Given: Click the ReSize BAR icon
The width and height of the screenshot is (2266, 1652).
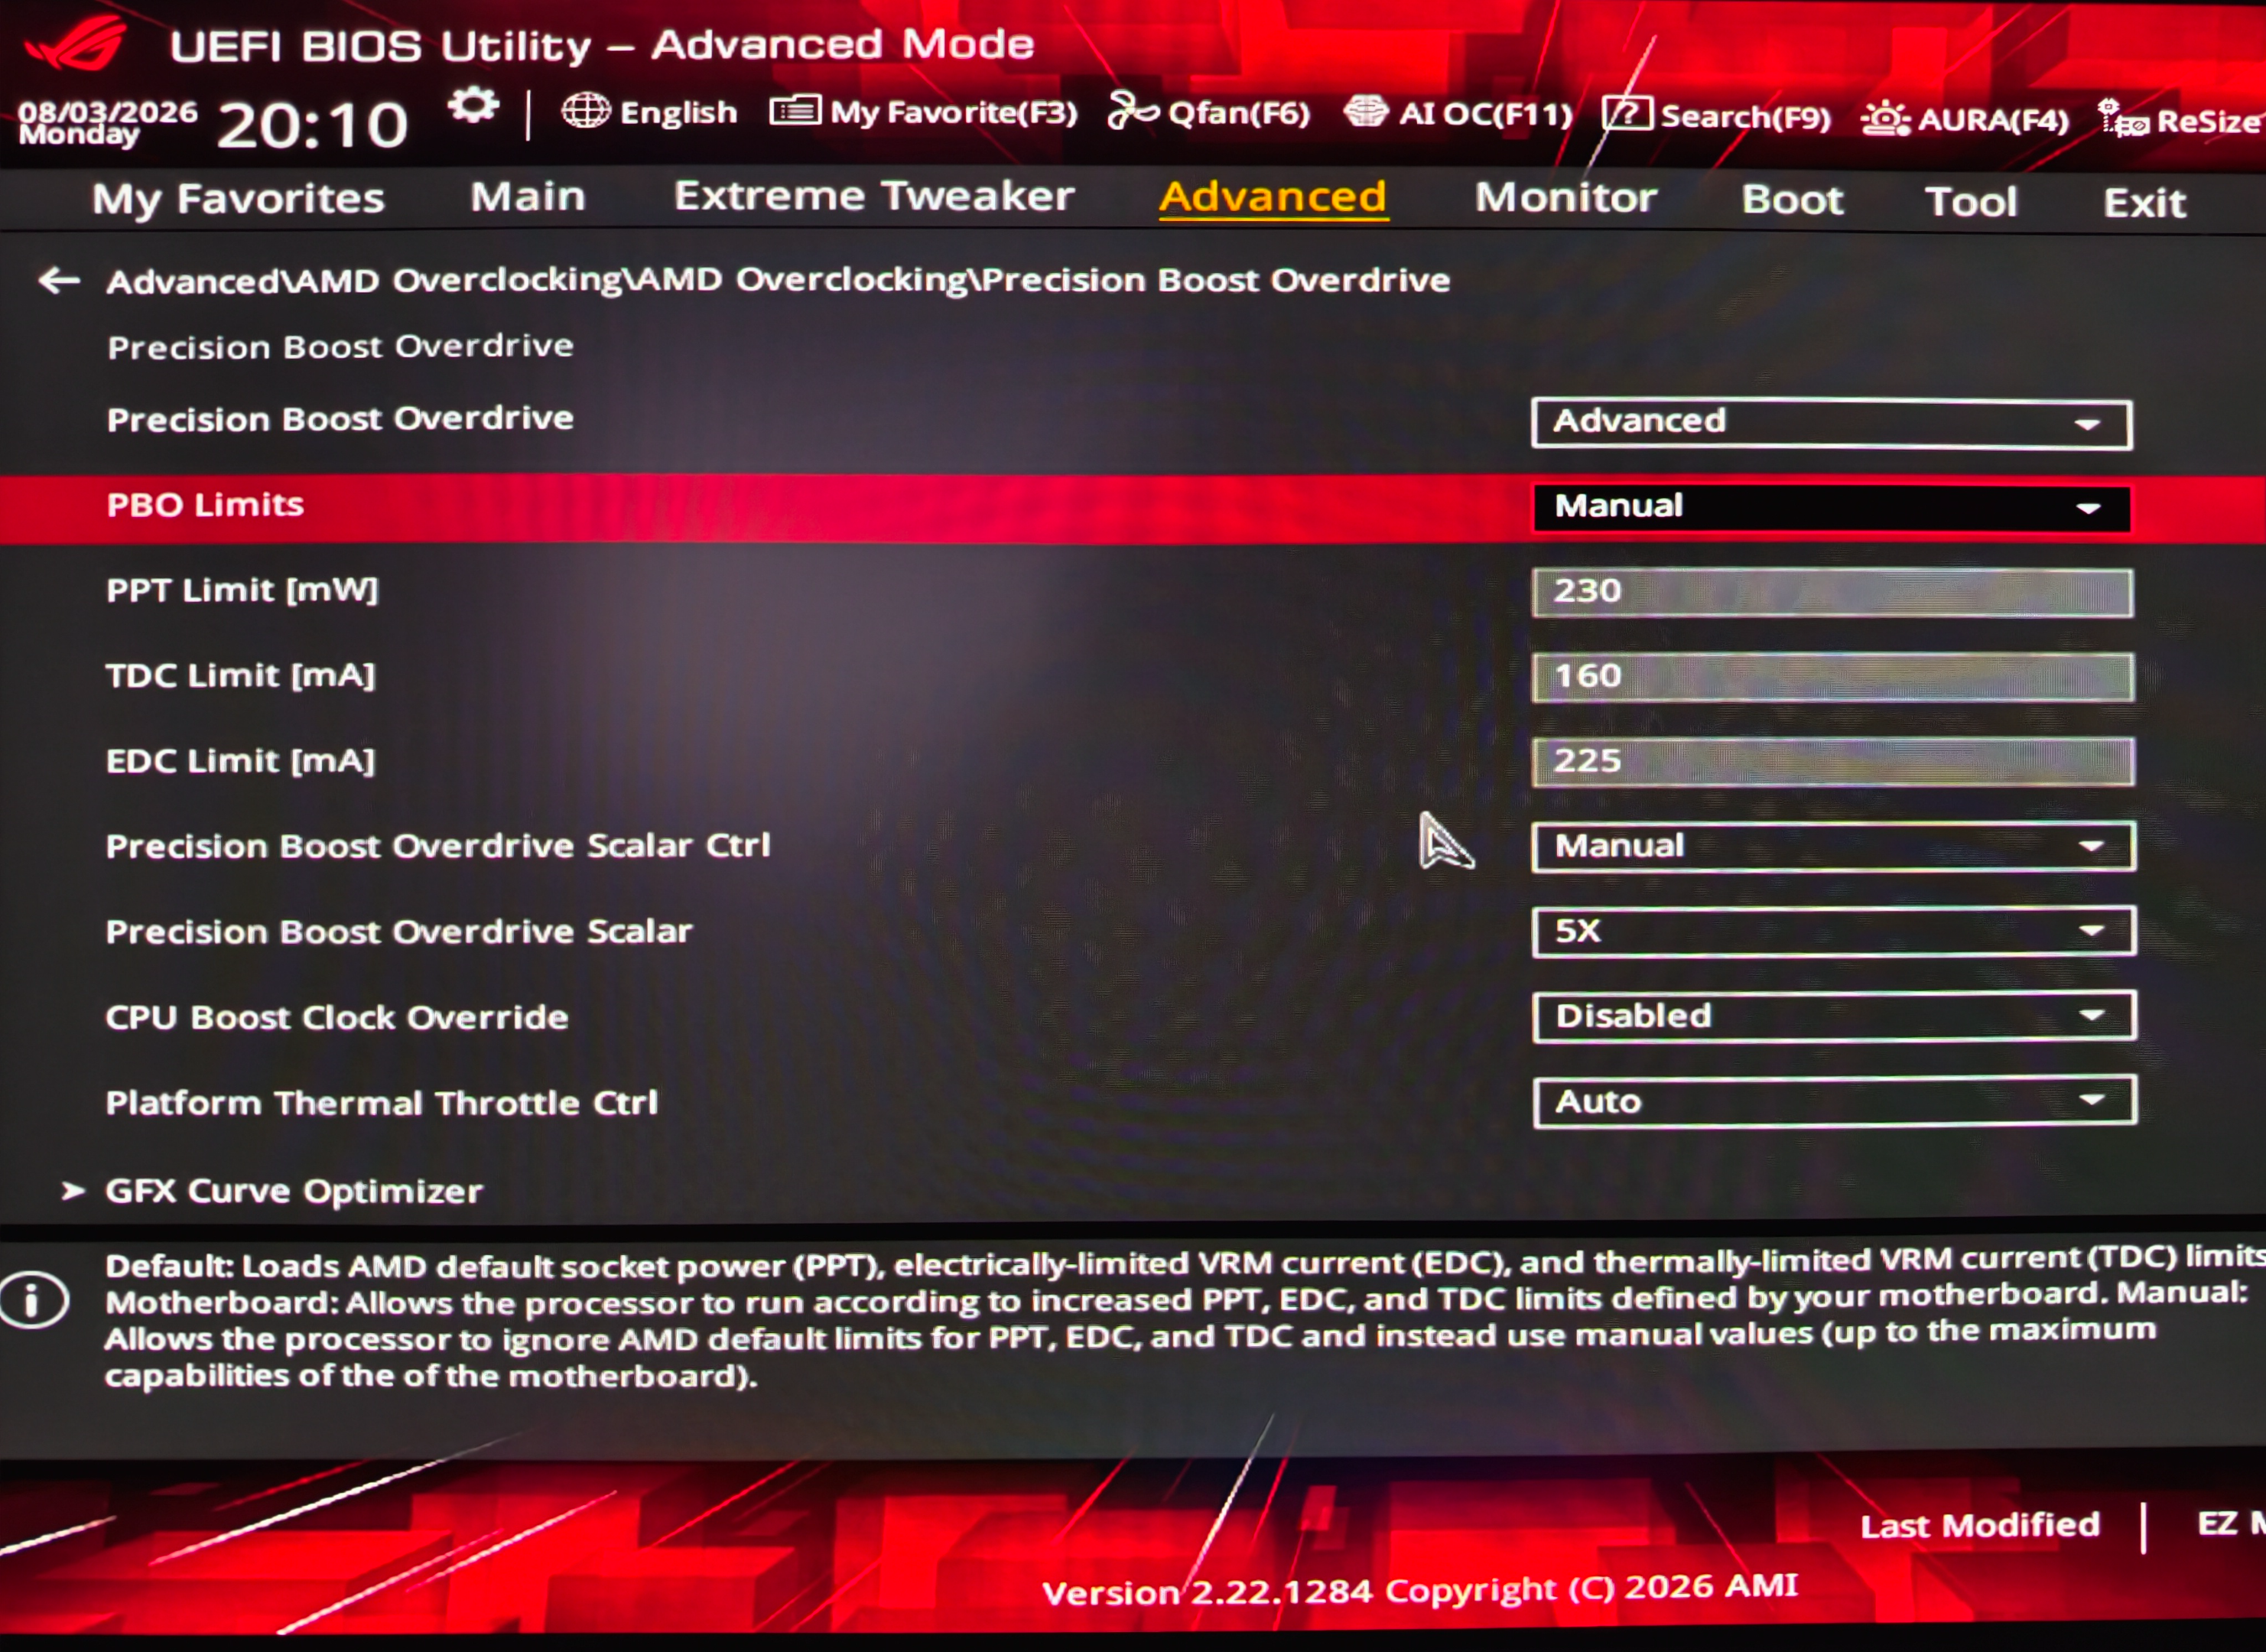Looking at the screenshot, I should click(x=2122, y=119).
